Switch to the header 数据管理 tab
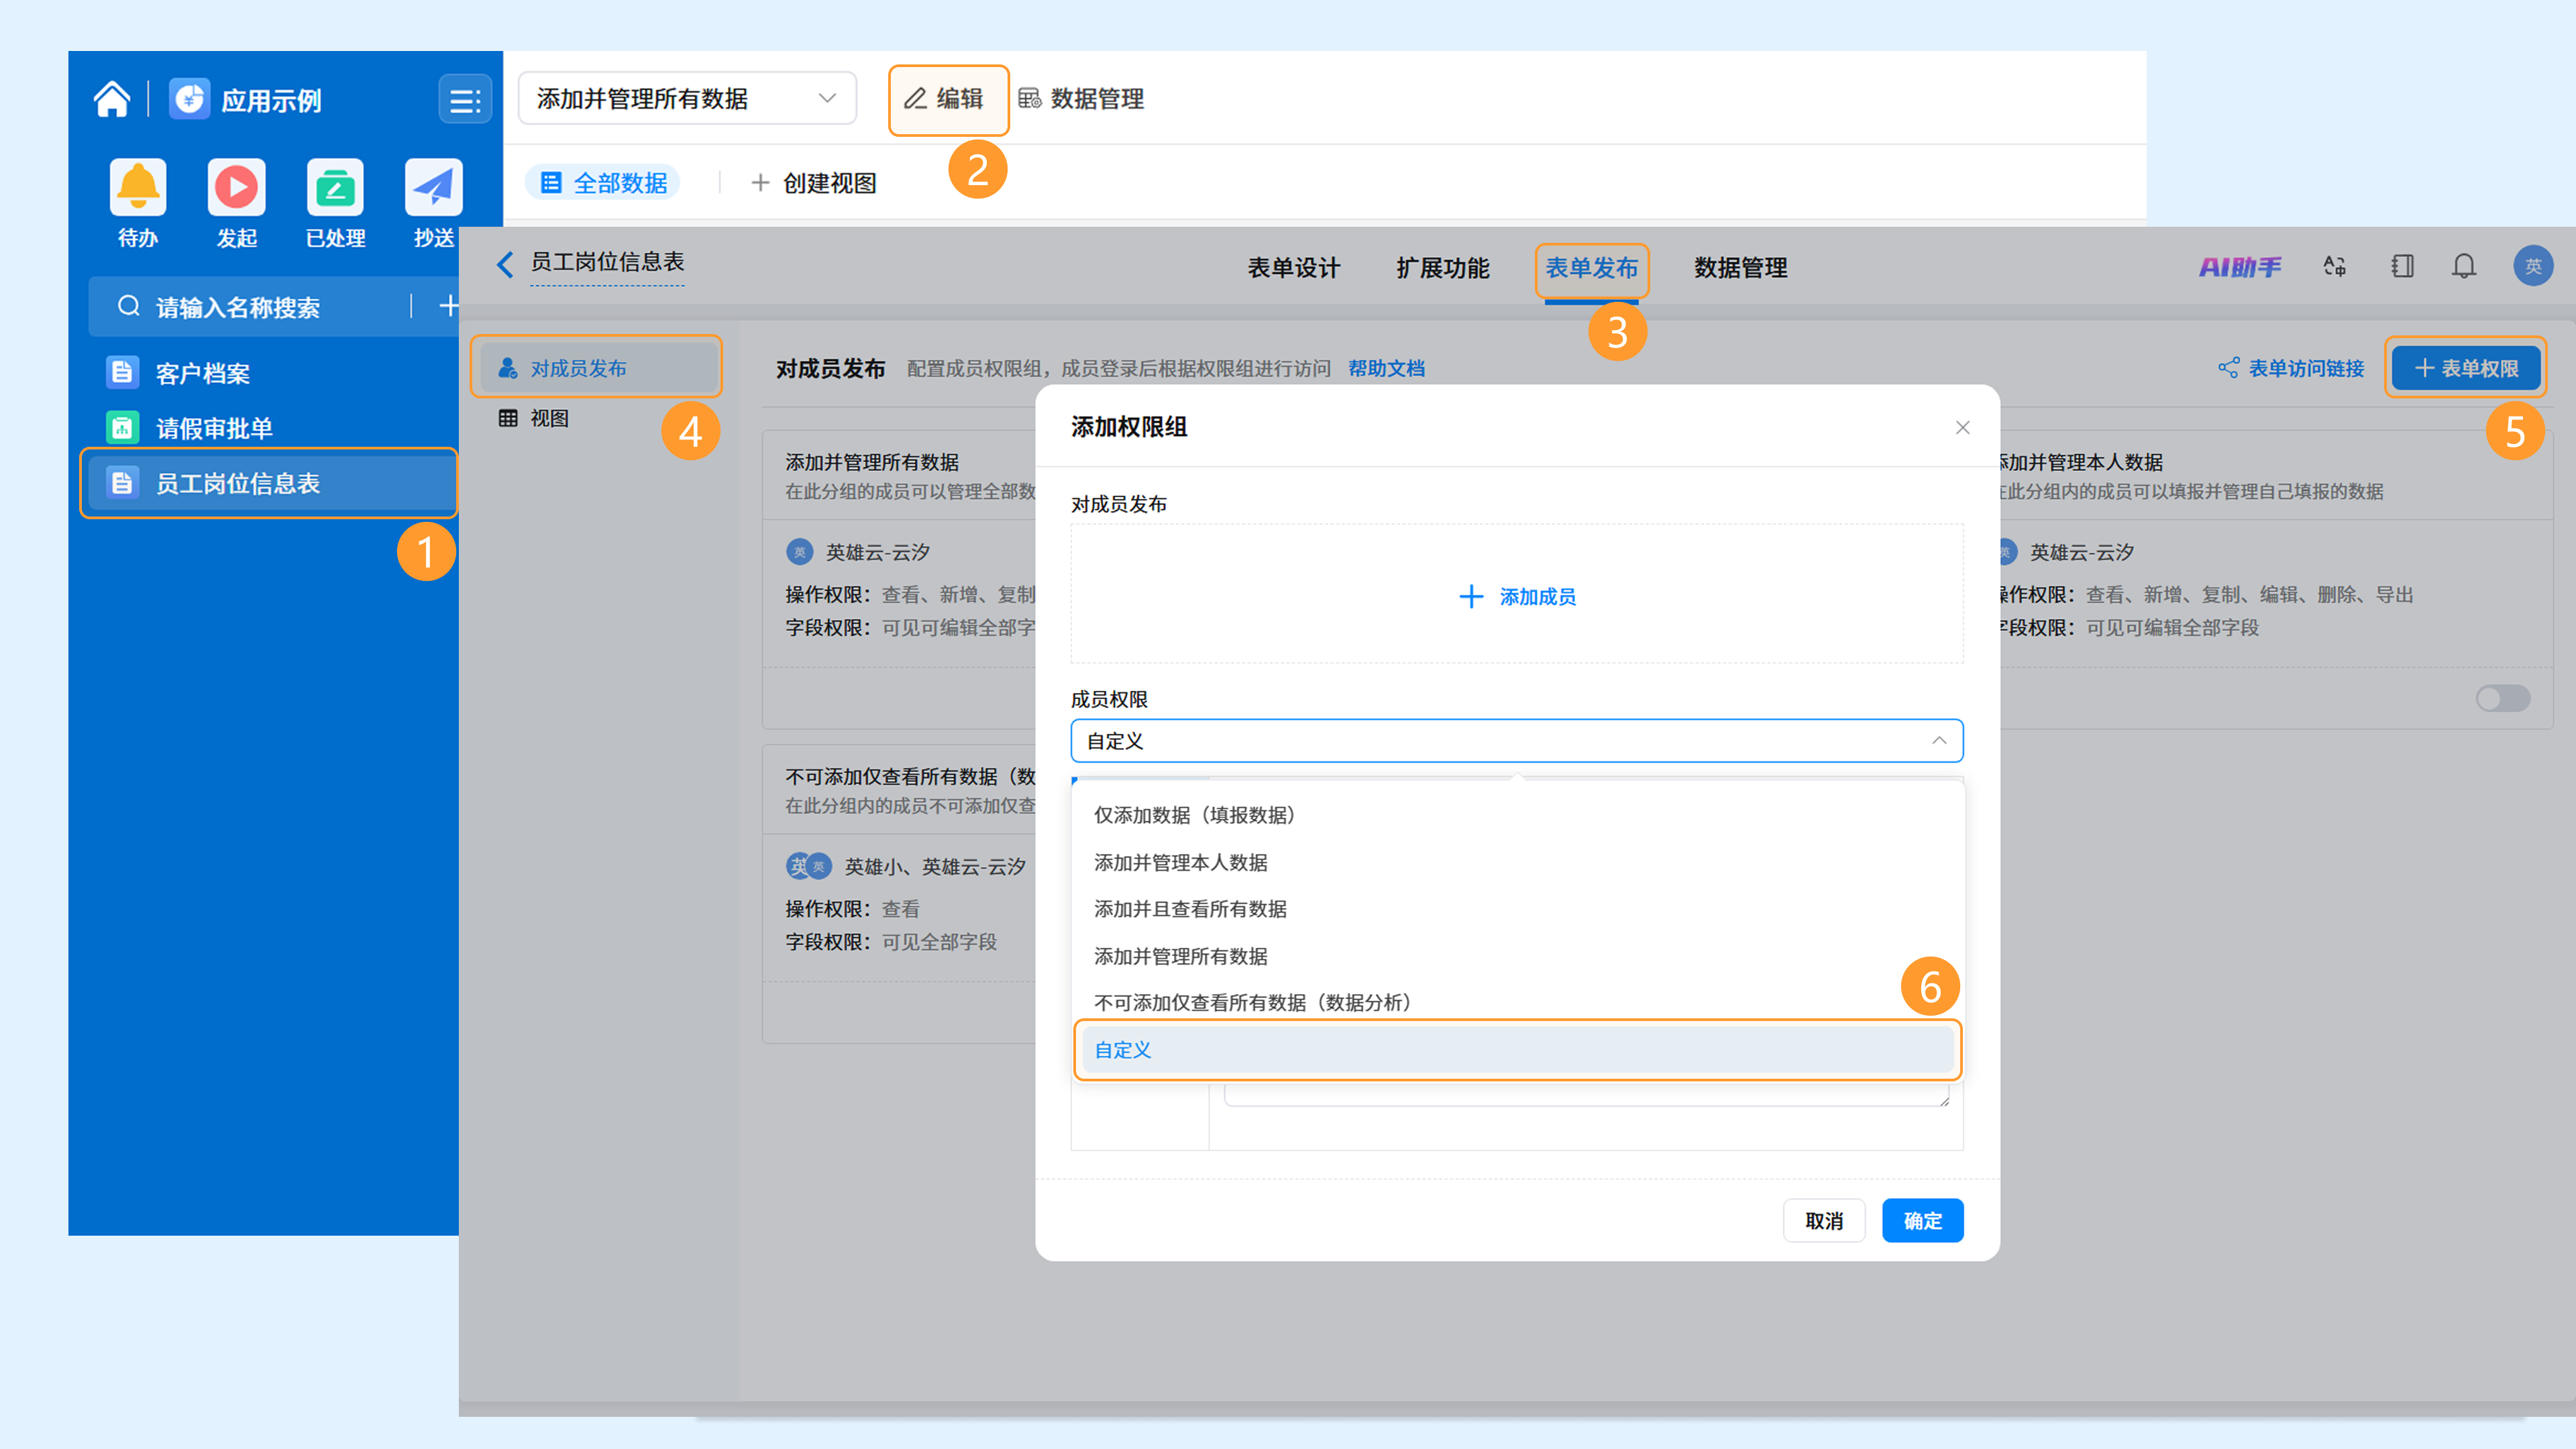 1740,268
